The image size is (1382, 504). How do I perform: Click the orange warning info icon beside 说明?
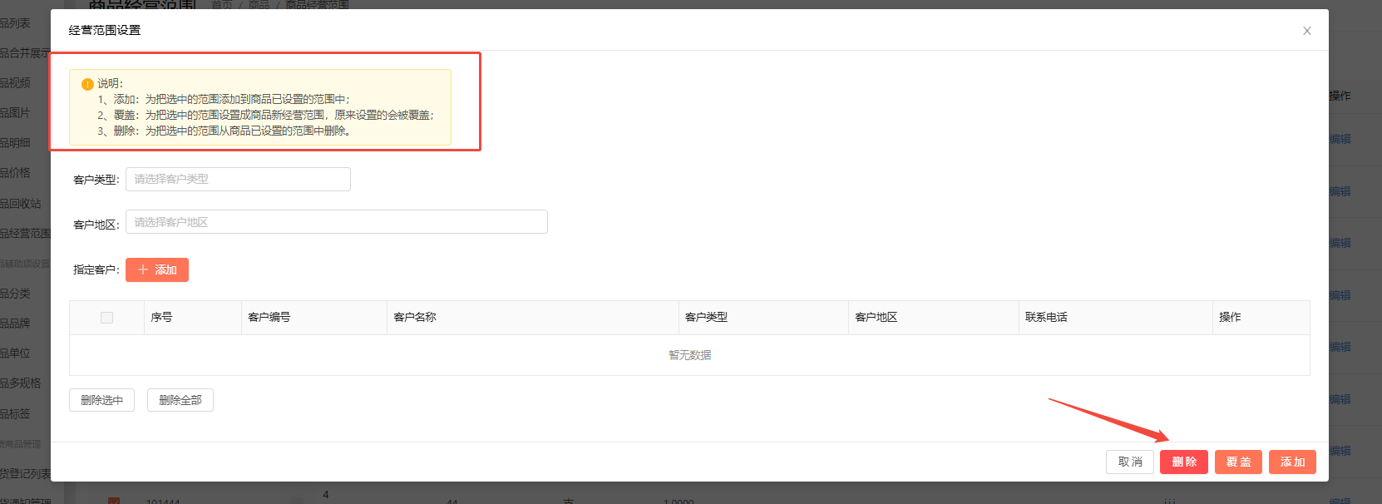coord(87,84)
